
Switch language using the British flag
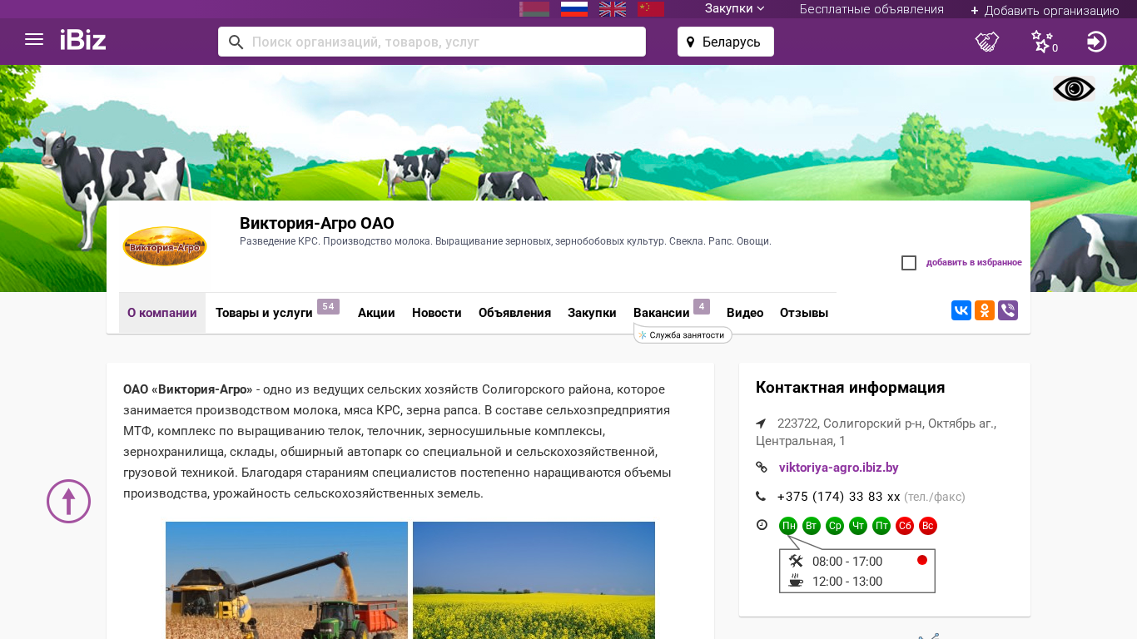[613, 9]
